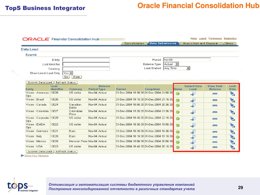260x195 pixels.
Task: Click the Started column header
Action: tap(121, 89)
